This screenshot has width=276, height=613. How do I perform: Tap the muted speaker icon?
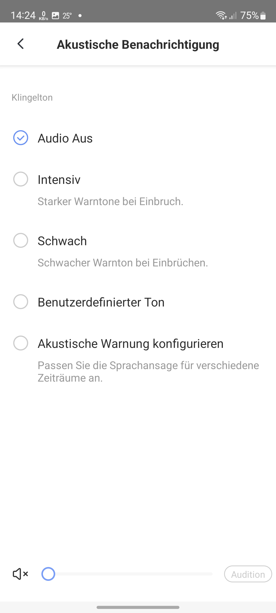coord(20,574)
